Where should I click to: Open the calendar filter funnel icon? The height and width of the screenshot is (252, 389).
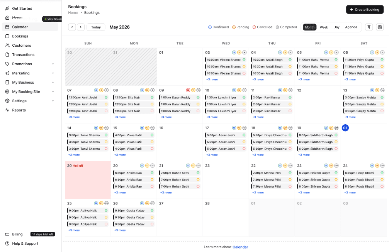pos(369,27)
